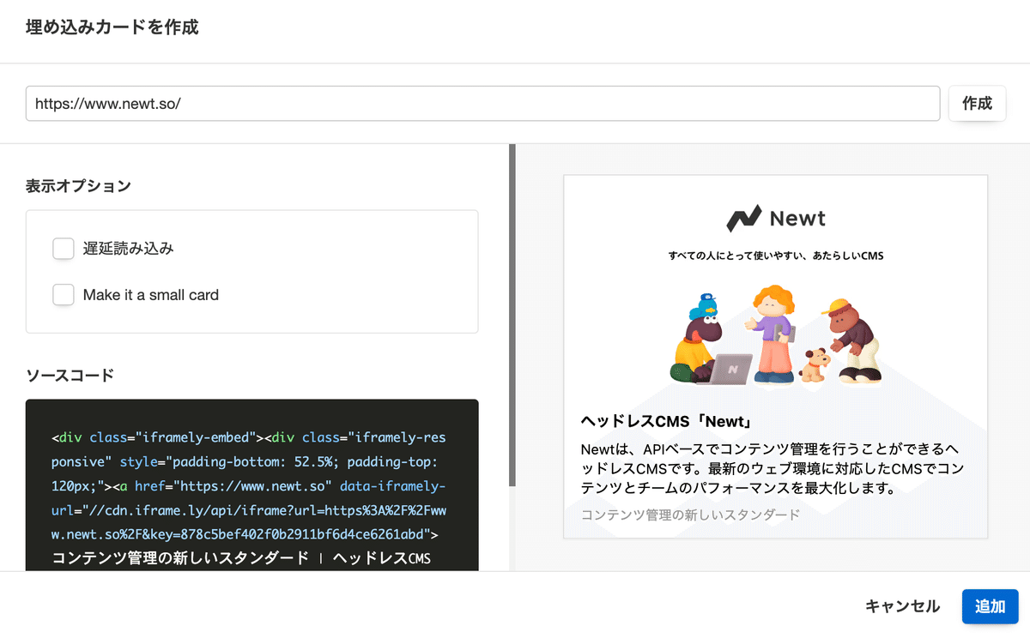The image size is (1030, 638).
Task: Click the source code block
Action: (x=252, y=485)
